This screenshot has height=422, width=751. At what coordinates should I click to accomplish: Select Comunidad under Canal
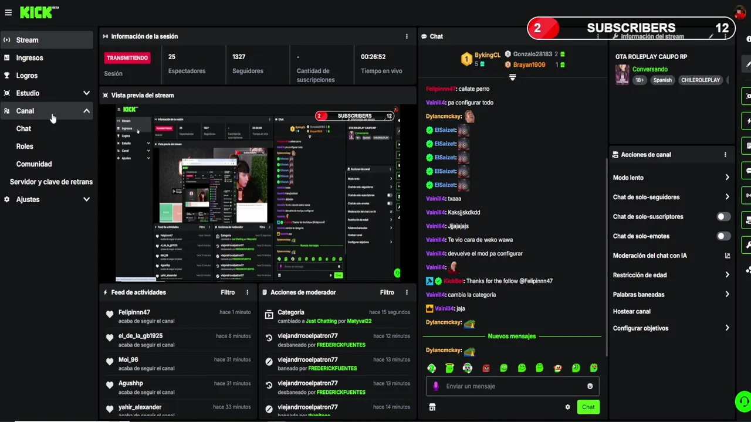(34, 164)
